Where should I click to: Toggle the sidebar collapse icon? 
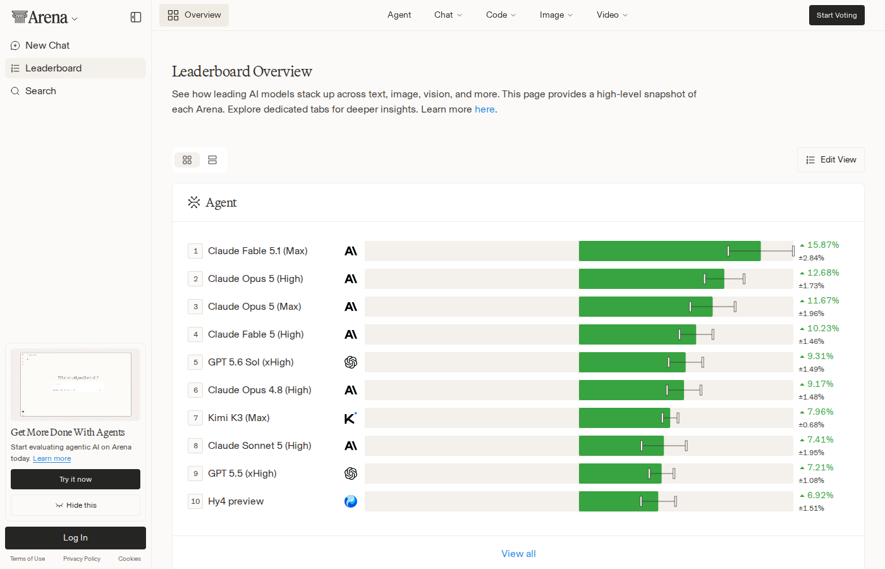pyautogui.click(x=136, y=17)
